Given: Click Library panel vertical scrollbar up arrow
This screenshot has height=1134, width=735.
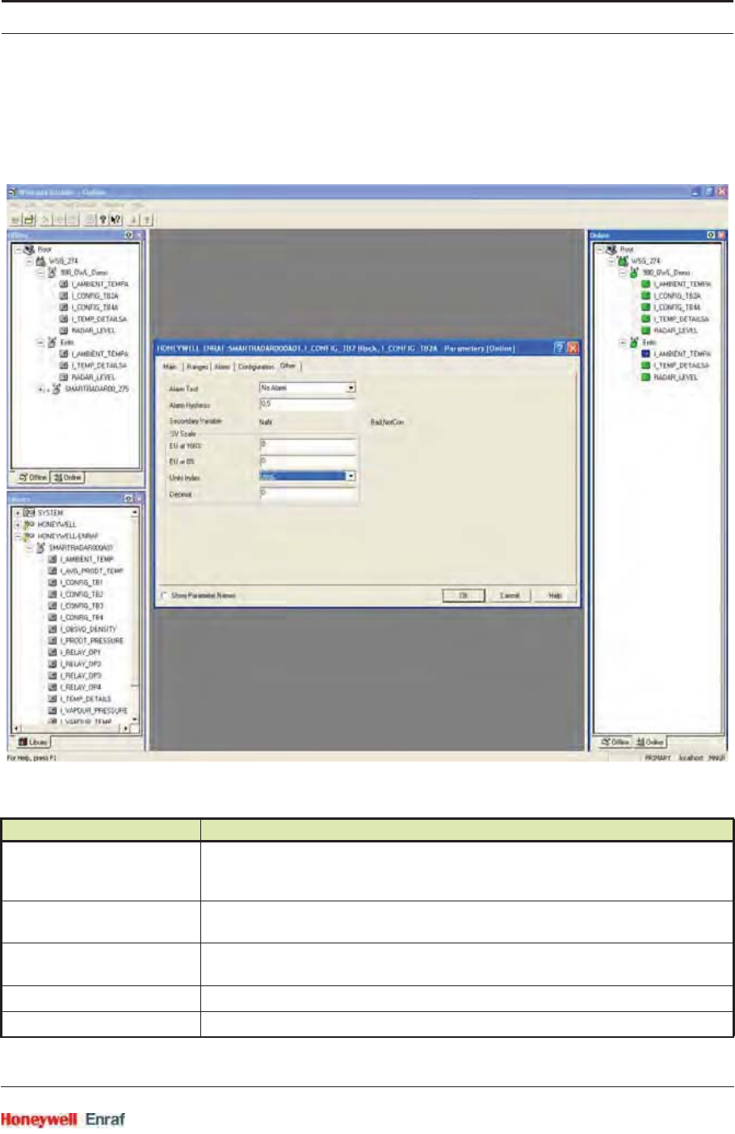Looking at the screenshot, I should coord(135,512).
